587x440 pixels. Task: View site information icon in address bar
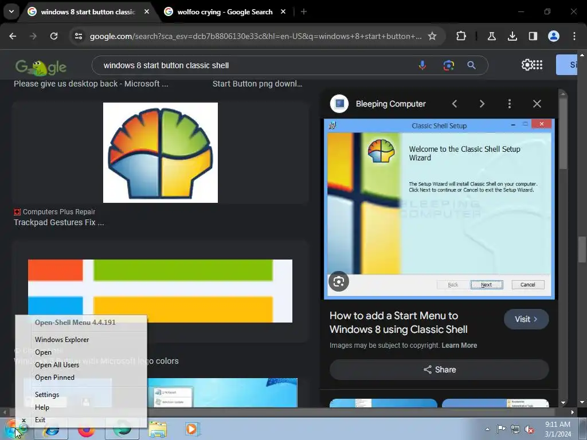[x=79, y=36]
